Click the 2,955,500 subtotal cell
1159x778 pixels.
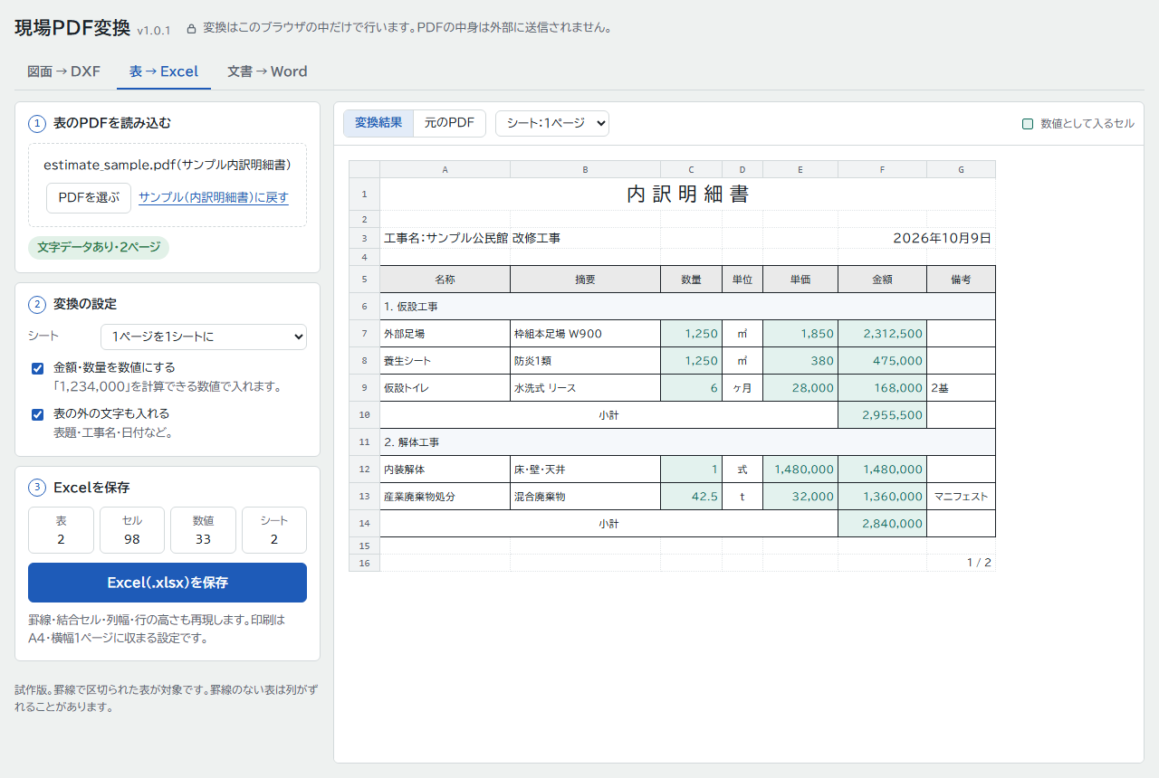pos(882,415)
